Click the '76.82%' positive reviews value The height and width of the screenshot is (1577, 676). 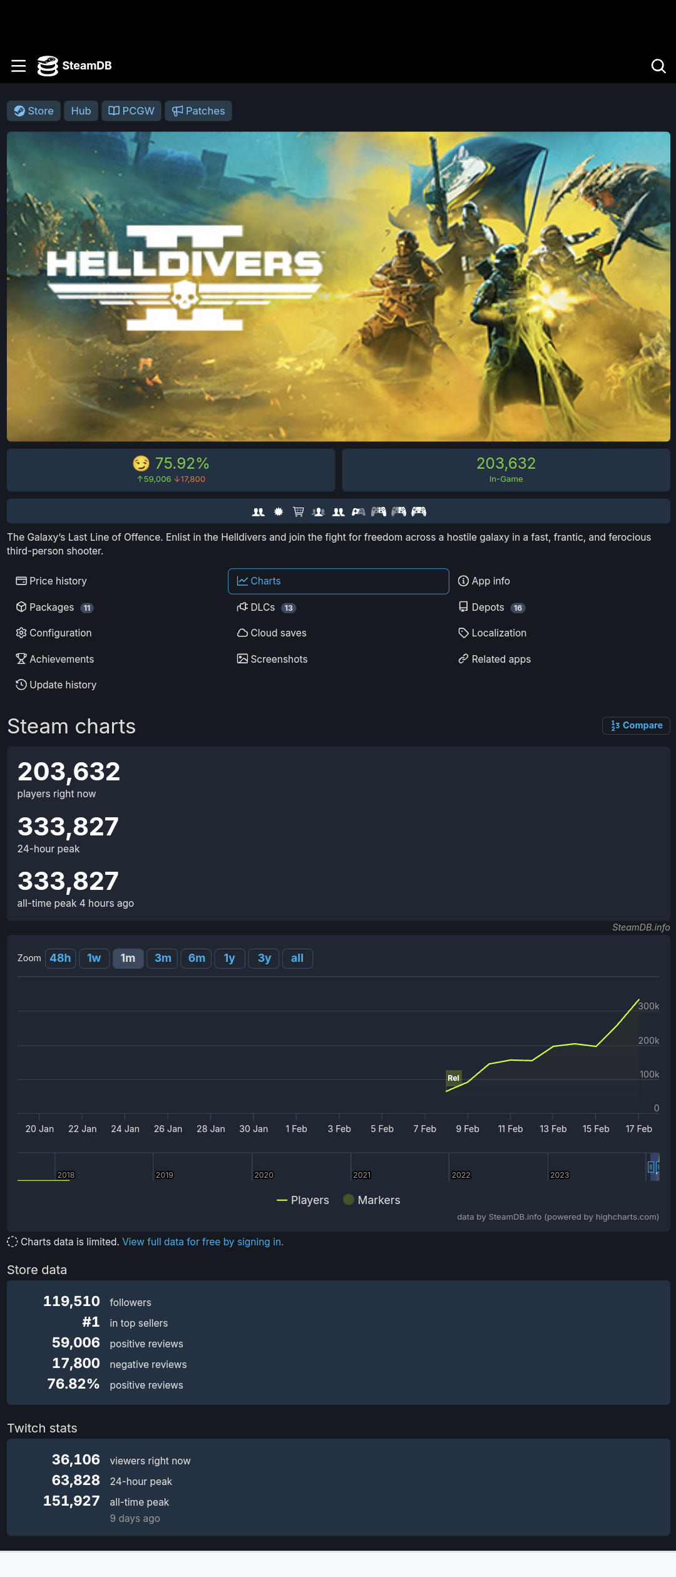73,1384
